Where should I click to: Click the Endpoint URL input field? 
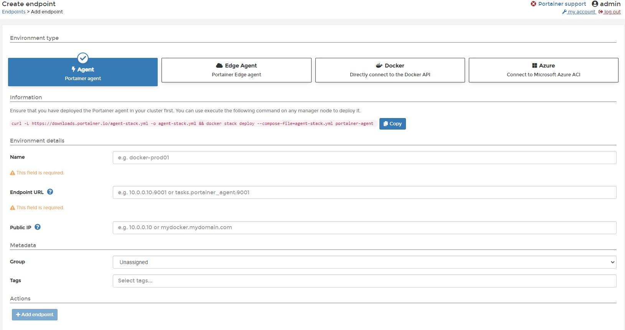364,192
